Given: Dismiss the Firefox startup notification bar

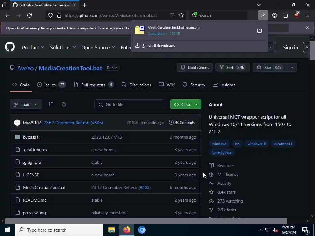Looking at the screenshot, I should click(307, 28).
